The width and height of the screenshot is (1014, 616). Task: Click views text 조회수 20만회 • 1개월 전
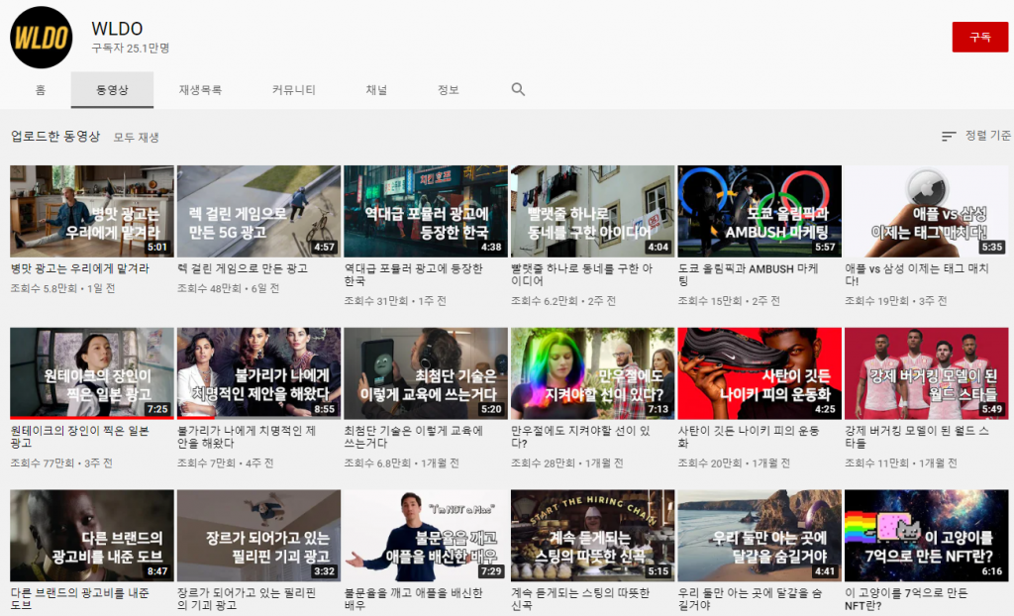click(734, 463)
